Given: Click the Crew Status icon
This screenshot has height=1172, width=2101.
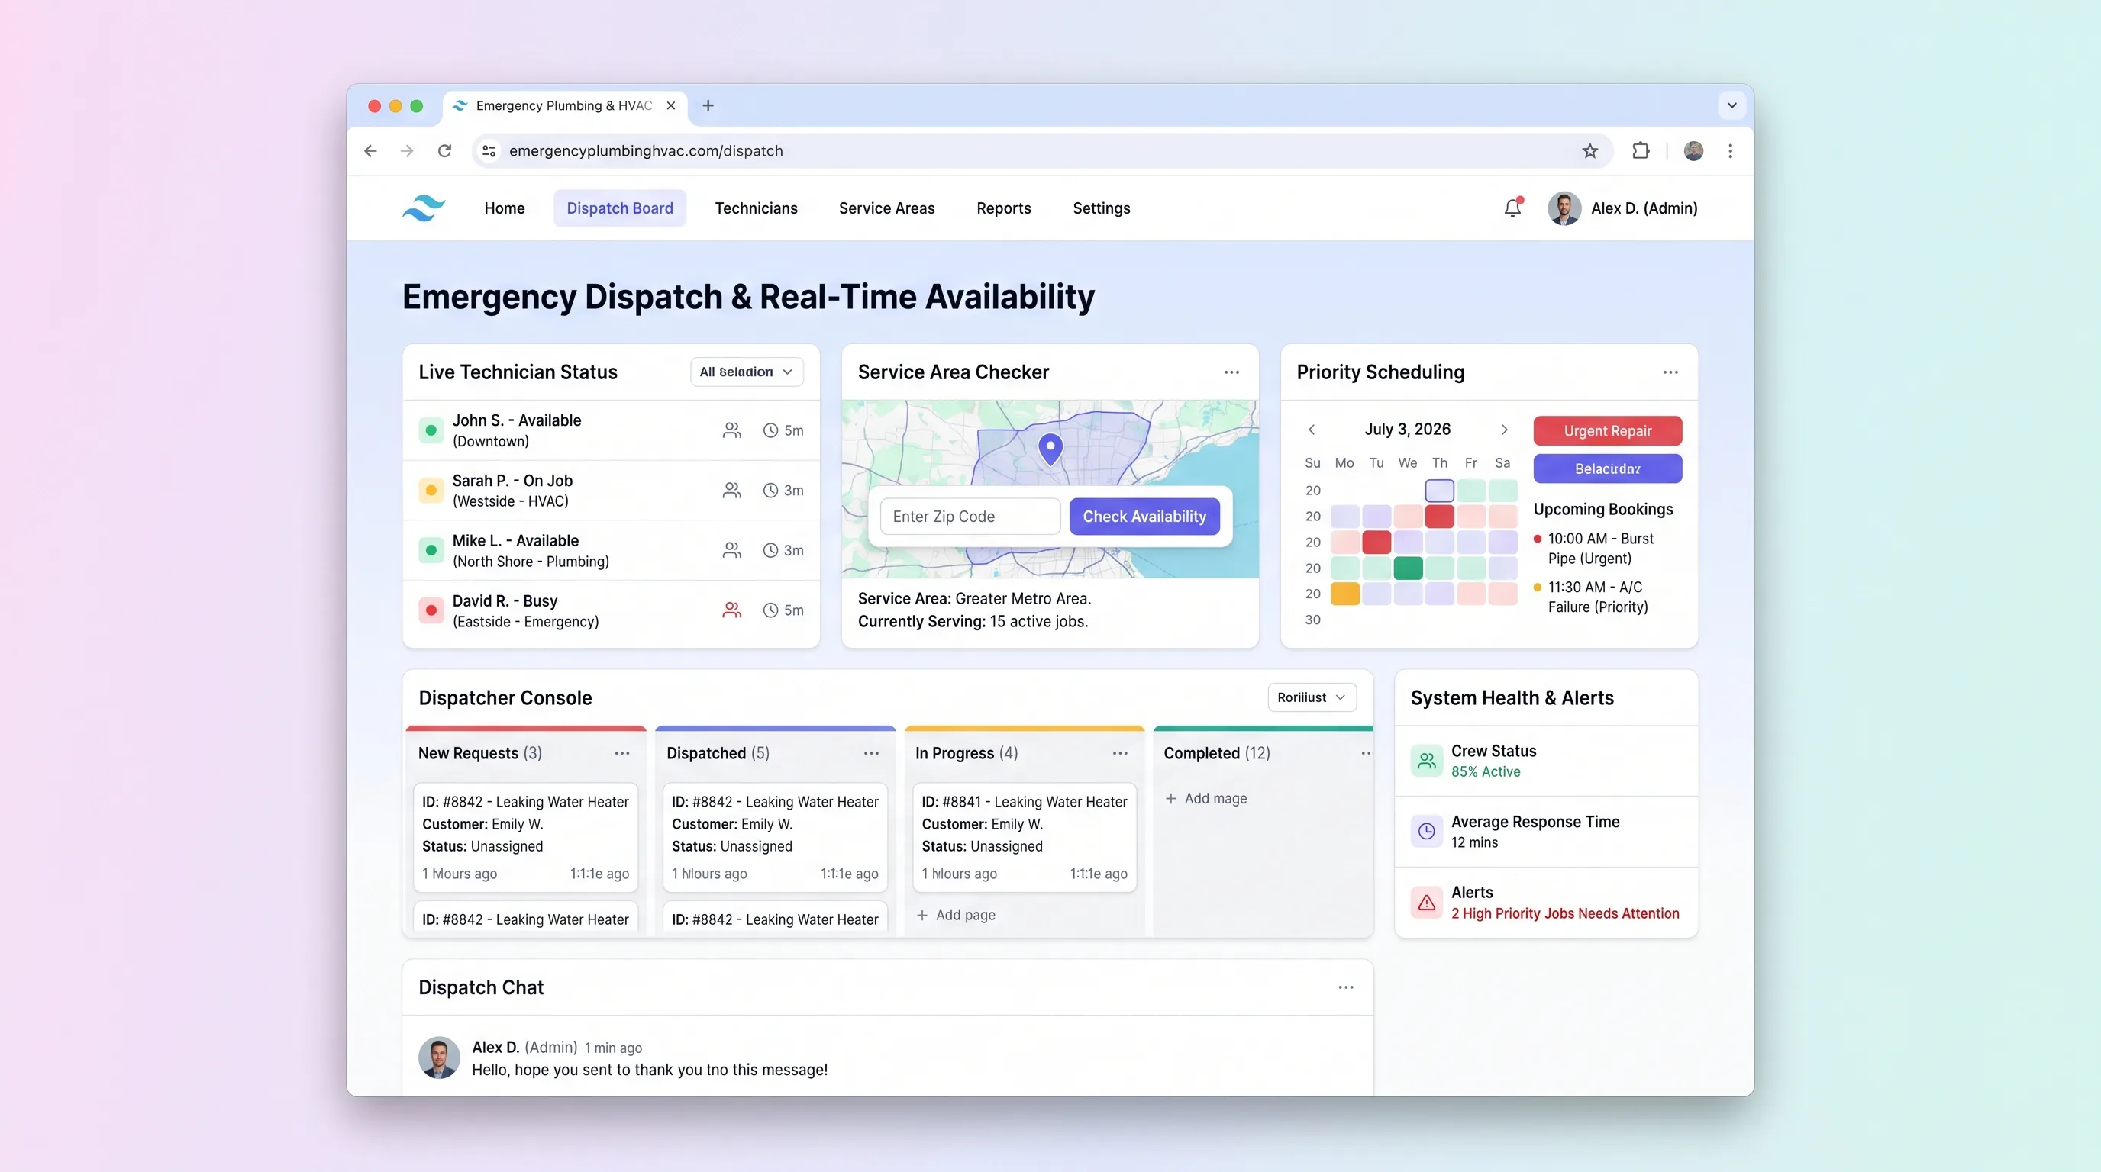Looking at the screenshot, I should (x=1426, y=761).
